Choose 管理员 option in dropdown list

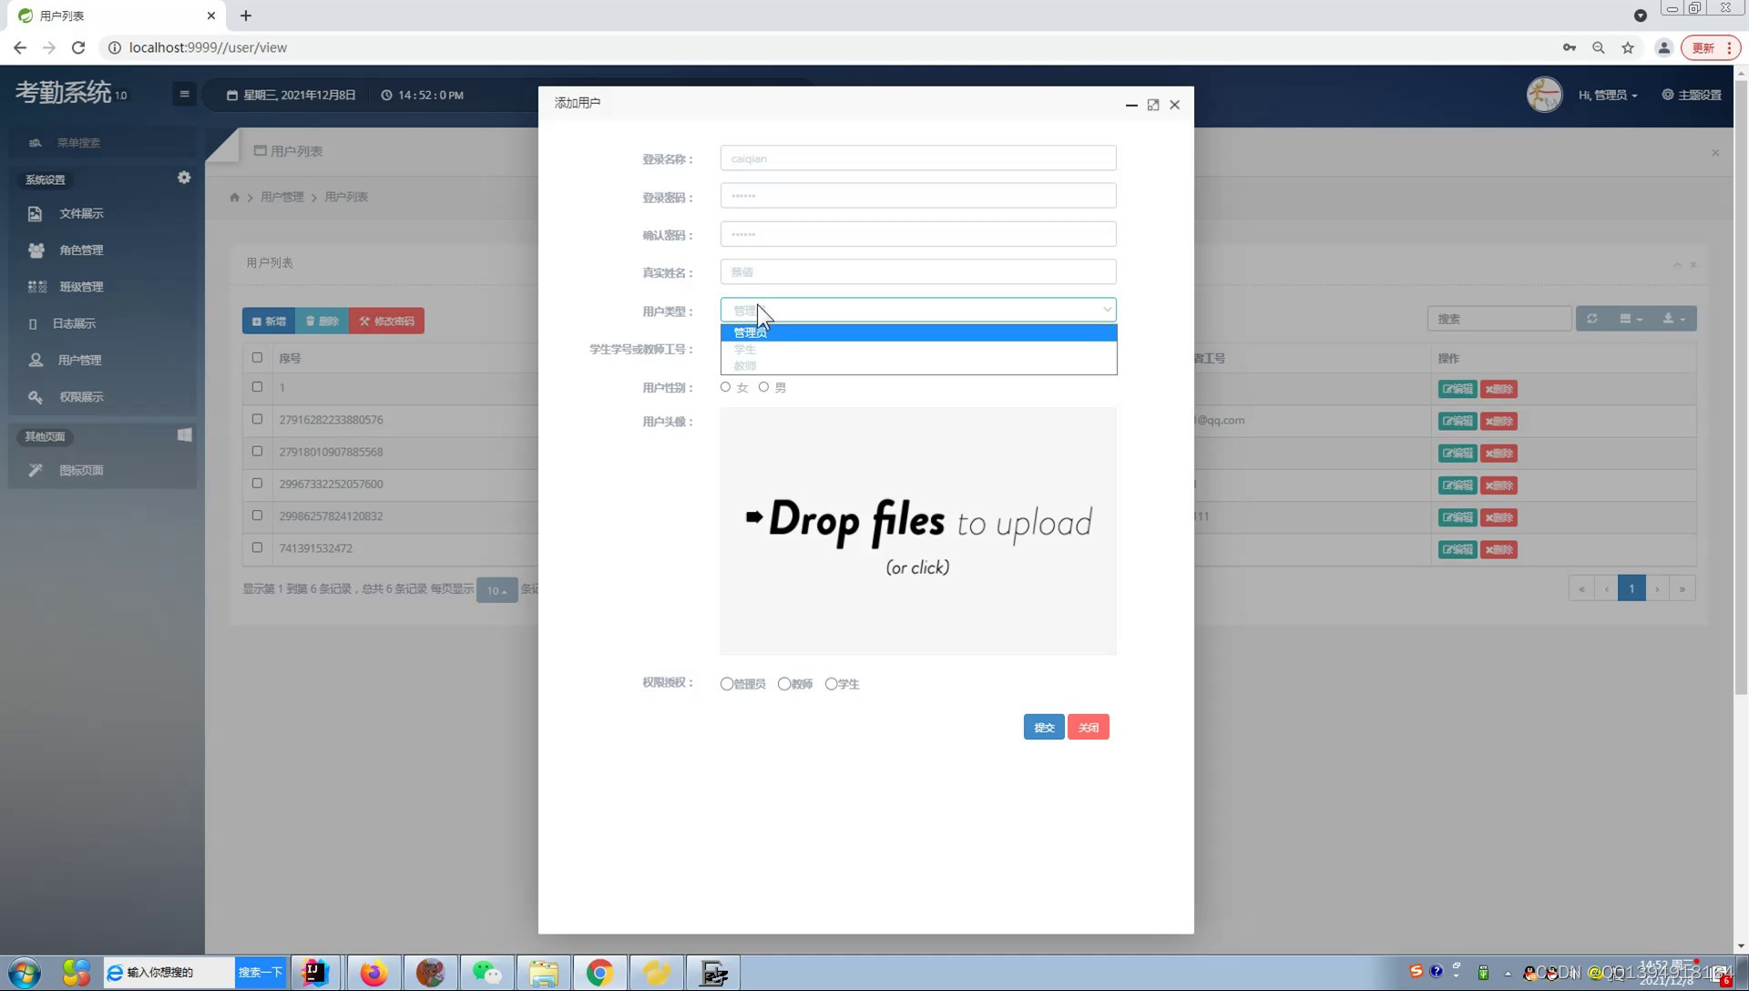[x=918, y=332]
